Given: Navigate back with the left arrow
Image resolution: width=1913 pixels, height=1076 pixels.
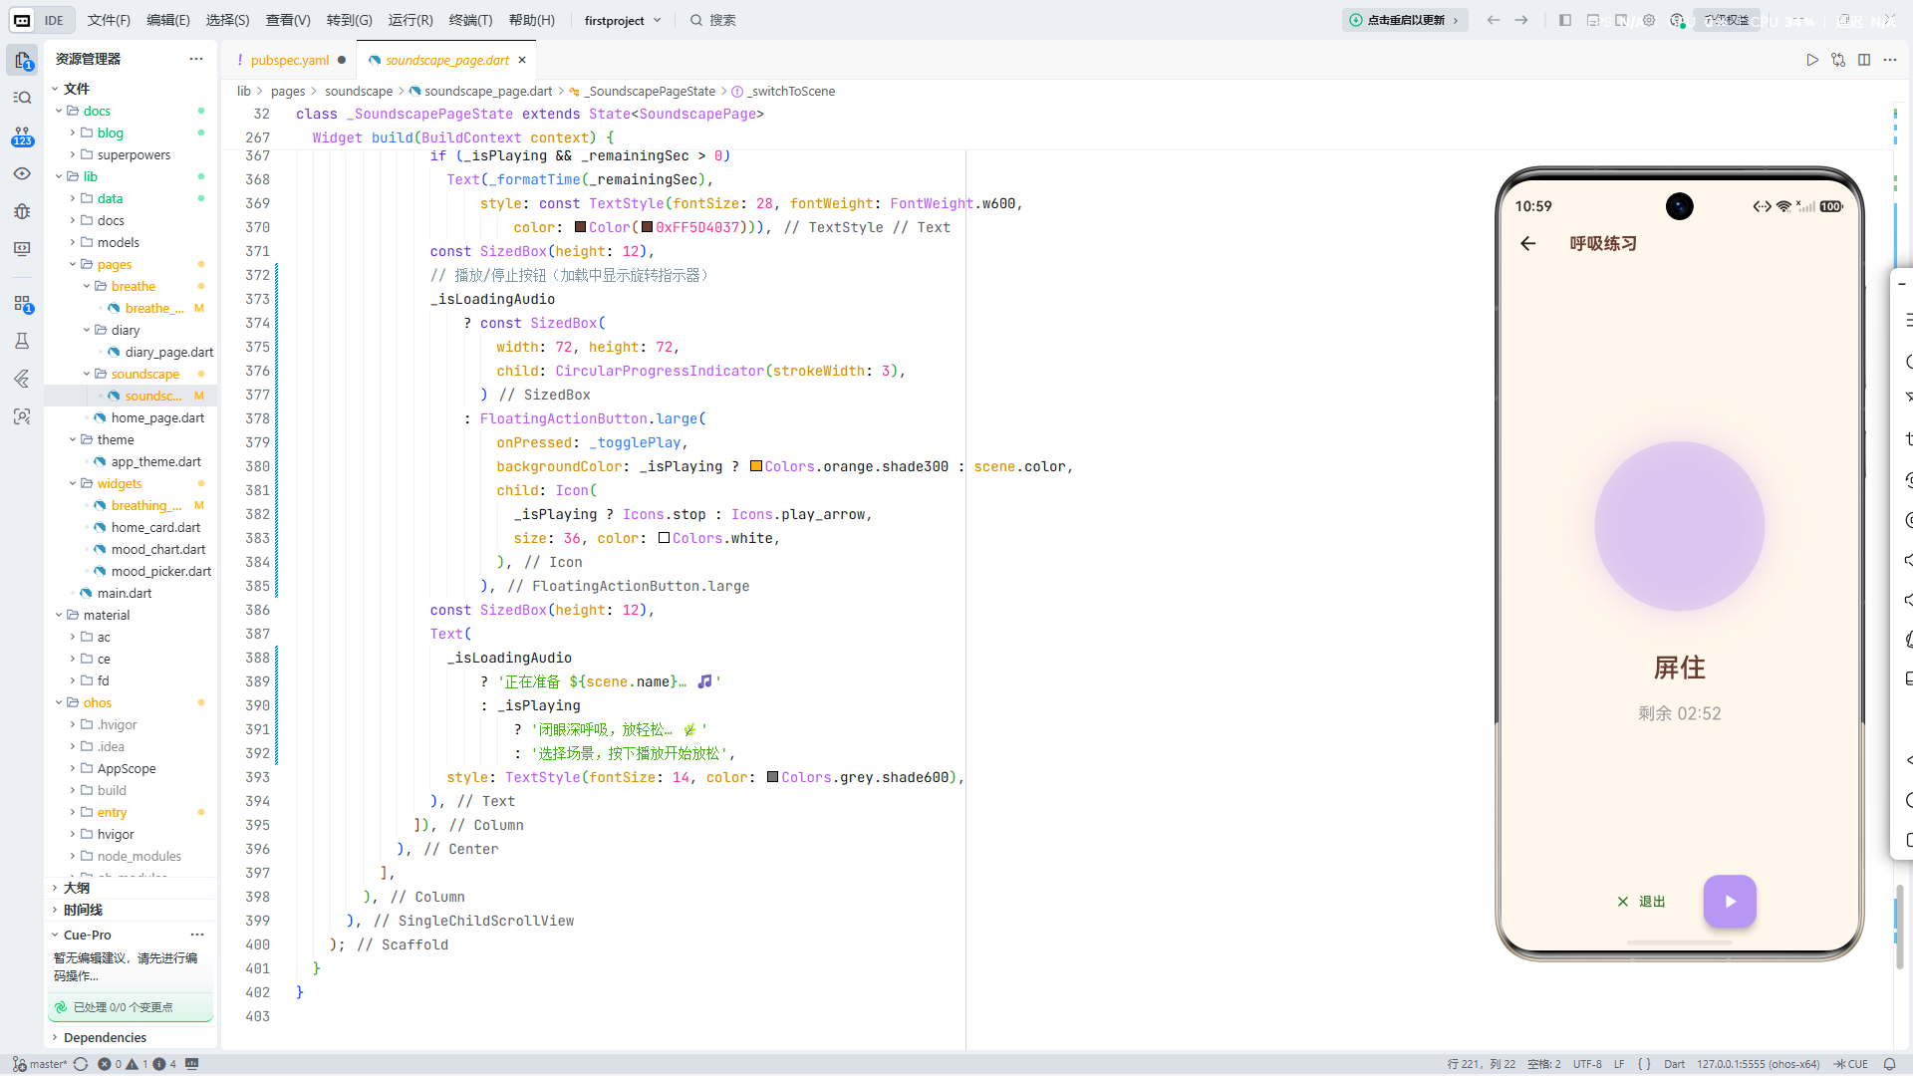Looking at the screenshot, I should pos(1493,20).
